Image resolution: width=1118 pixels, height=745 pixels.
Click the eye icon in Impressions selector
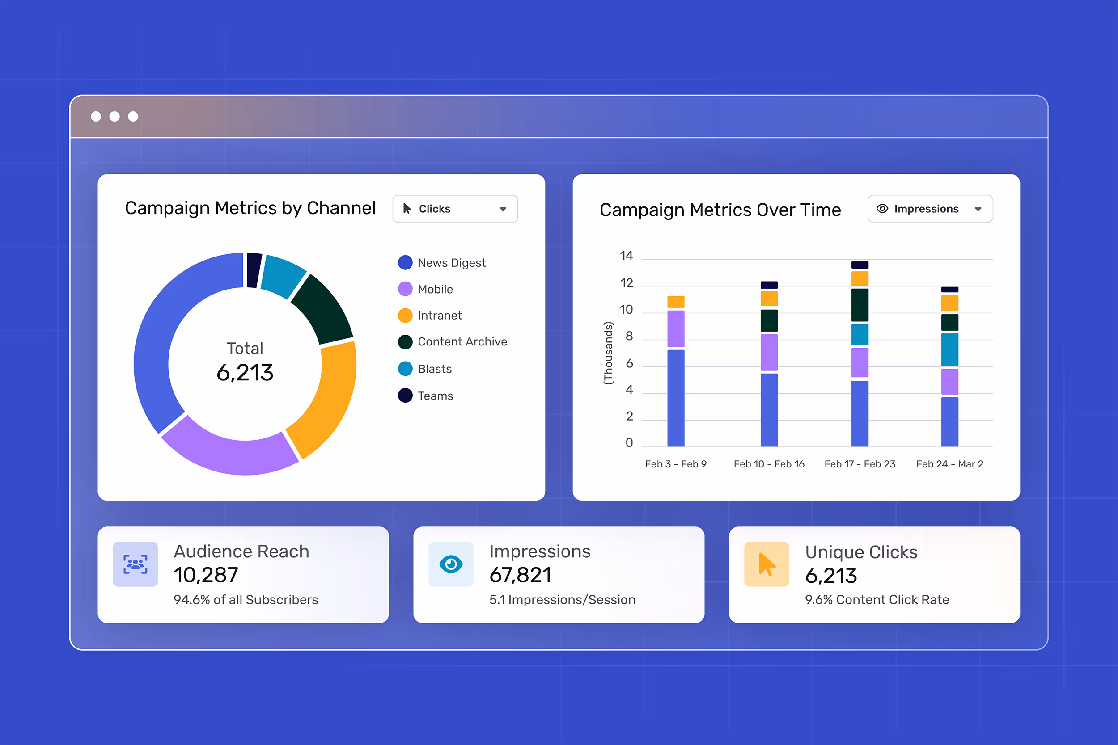pyautogui.click(x=883, y=209)
